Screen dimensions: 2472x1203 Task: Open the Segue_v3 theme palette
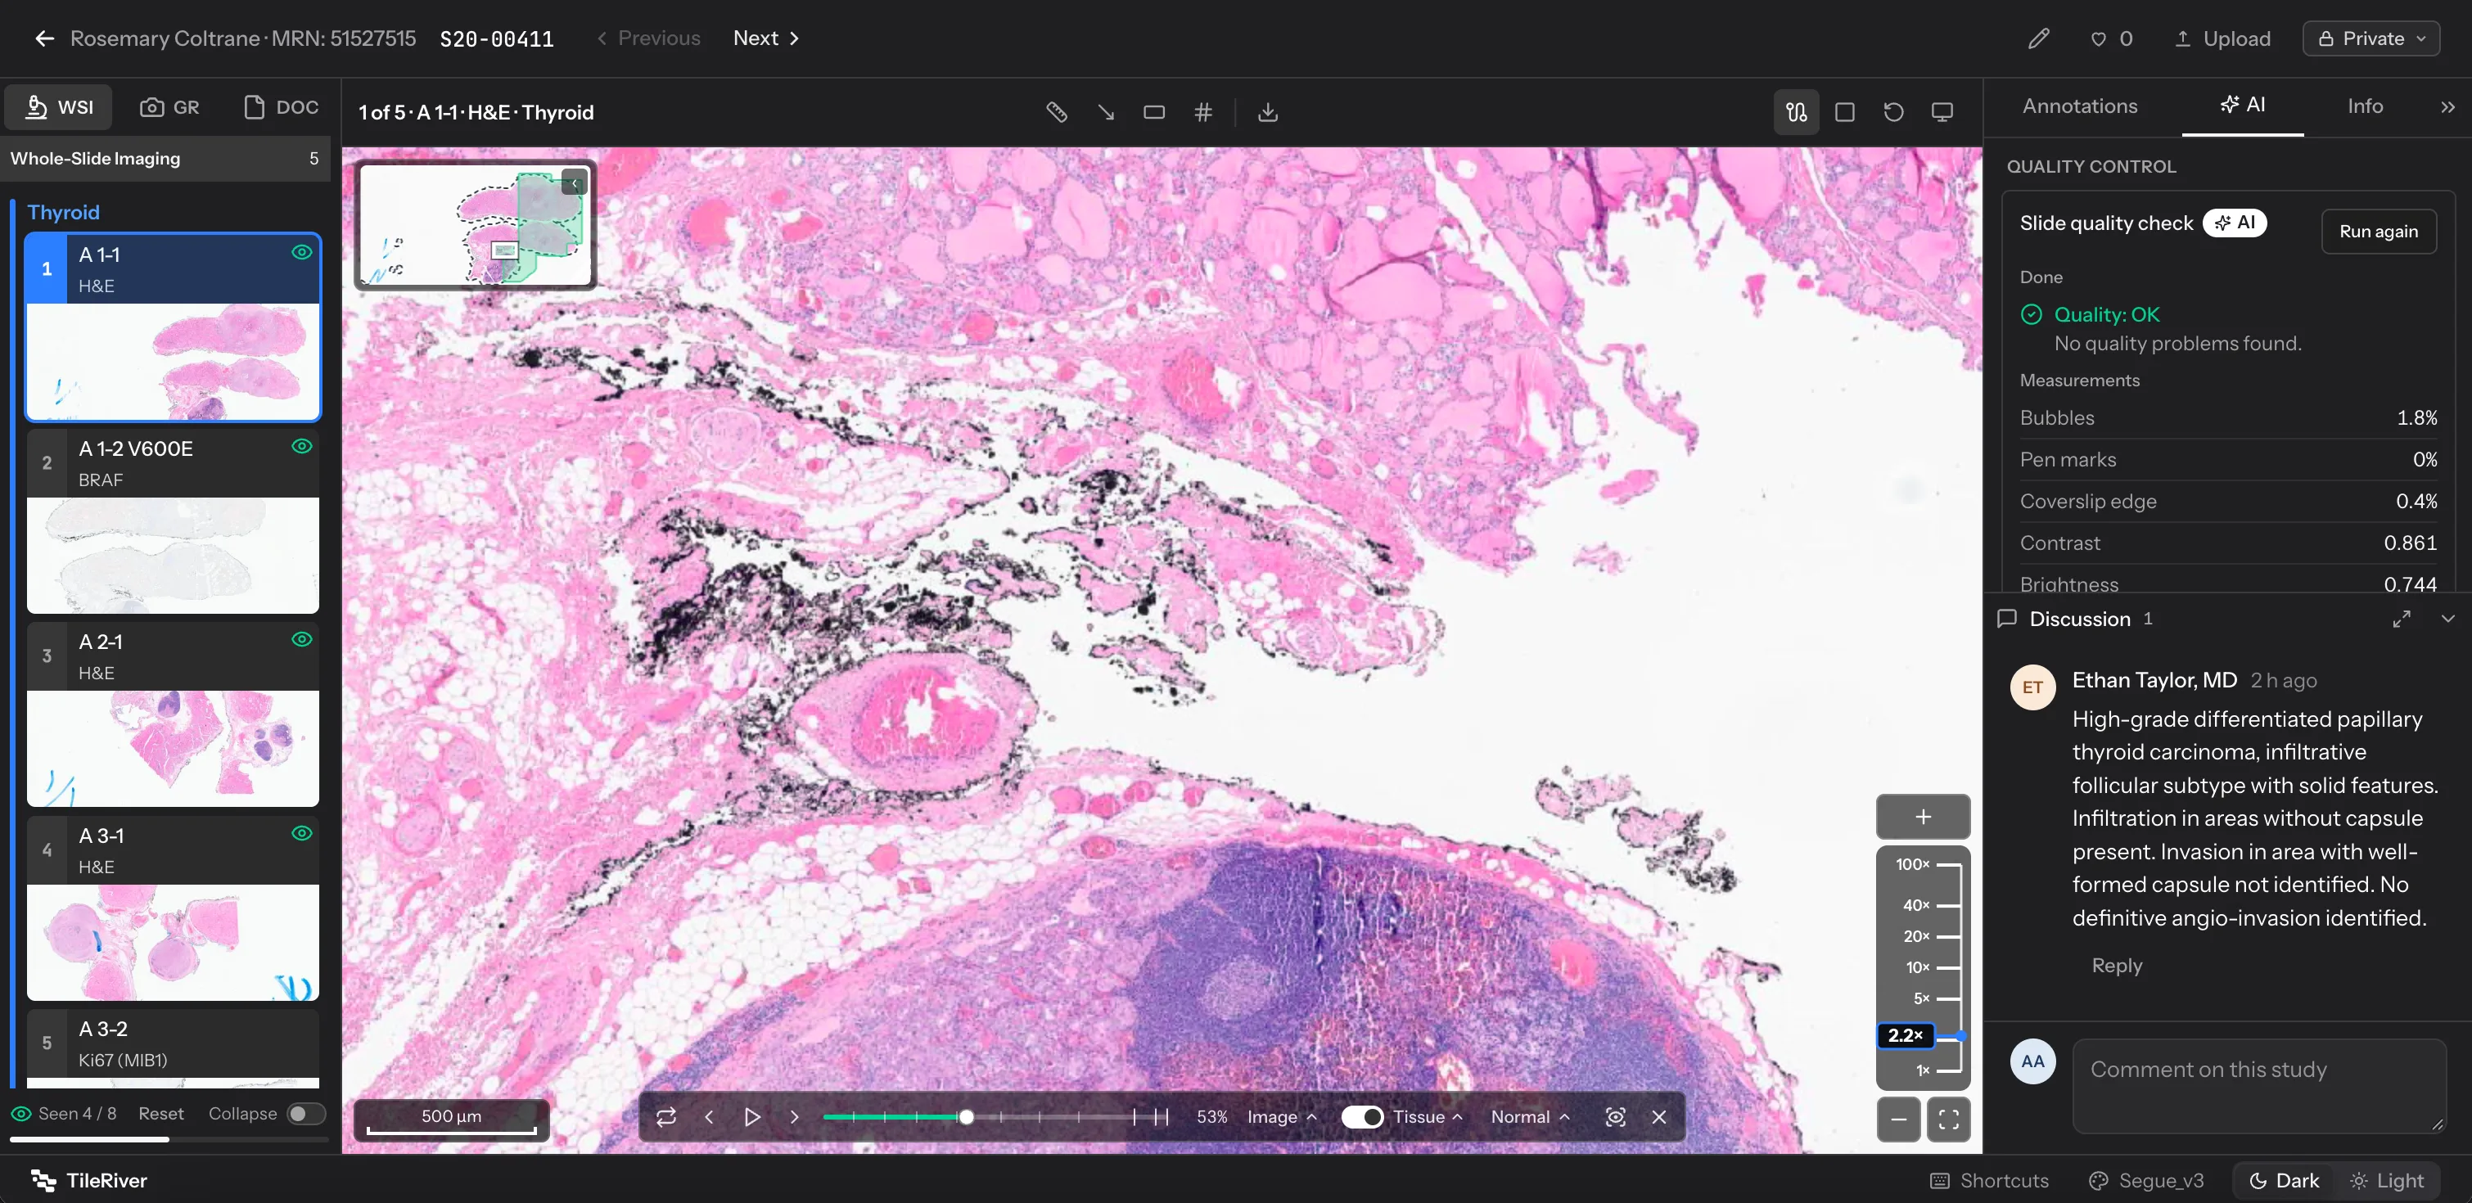tap(2147, 1180)
